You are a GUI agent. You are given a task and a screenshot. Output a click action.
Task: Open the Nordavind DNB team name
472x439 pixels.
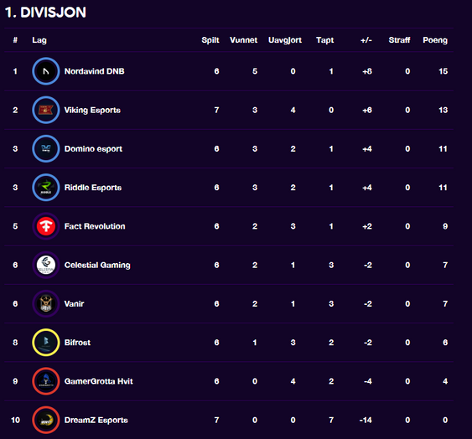[94, 71]
